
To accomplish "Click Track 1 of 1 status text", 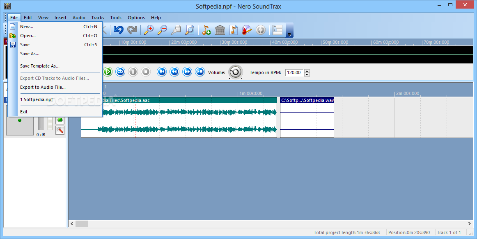I will (x=449, y=232).
